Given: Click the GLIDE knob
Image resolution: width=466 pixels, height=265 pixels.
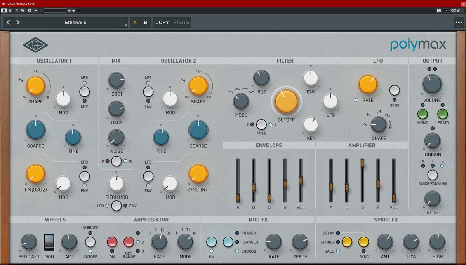Looking at the screenshot, I should click(432, 199).
